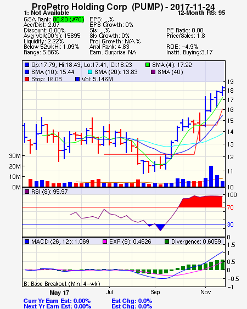Image resolution: width=247 pixels, height=309 pixels.
Task: Click the 'Acc/Dist: 2.07' text
Action: coord(41,25)
